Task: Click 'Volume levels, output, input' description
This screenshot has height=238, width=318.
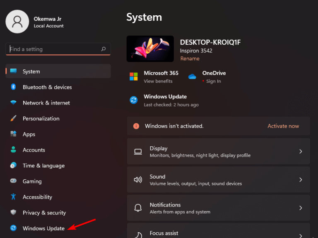Action: click(x=196, y=183)
